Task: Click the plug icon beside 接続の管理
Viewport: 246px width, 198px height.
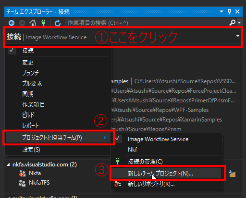Action: point(118,161)
